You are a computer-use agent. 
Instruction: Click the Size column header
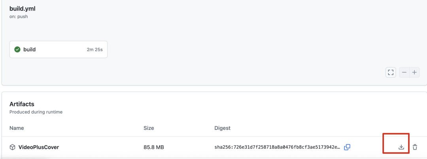pyautogui.click(x=149, y=128)
